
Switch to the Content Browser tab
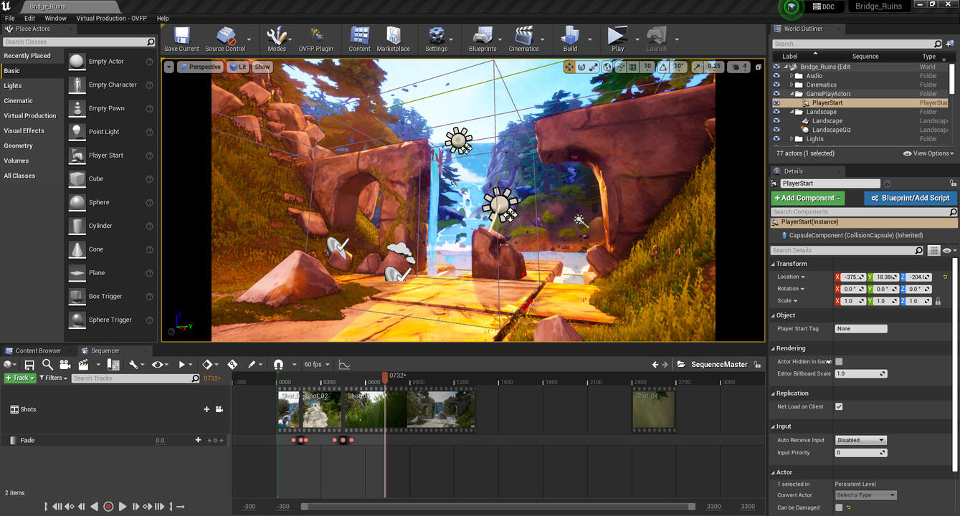click(x=37, y=350)
